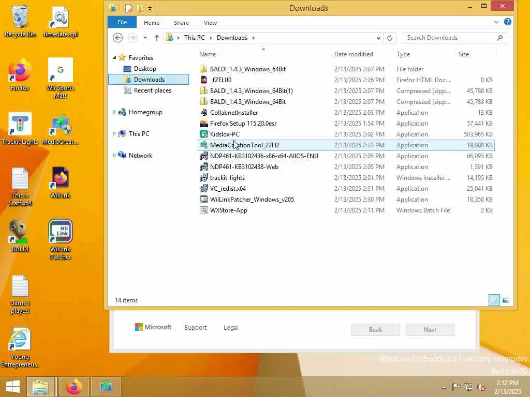This screenshot has width=530, height=397.
Task: Select the _fZELIJ0 Firefox HTML file
Action: pyautogui.click(x=346, y=80)
